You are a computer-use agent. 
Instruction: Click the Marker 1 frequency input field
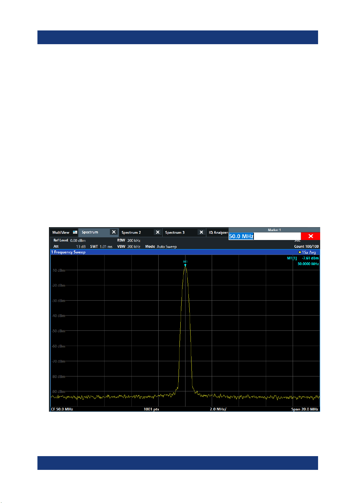pyautogui.click(x=265, y=236)
